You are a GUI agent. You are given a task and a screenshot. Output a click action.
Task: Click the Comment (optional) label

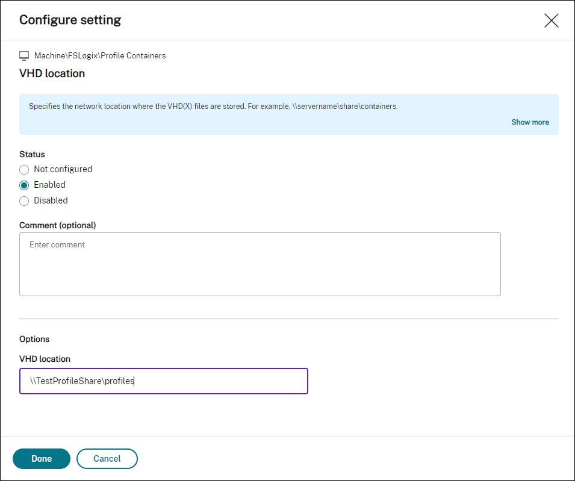58,225
